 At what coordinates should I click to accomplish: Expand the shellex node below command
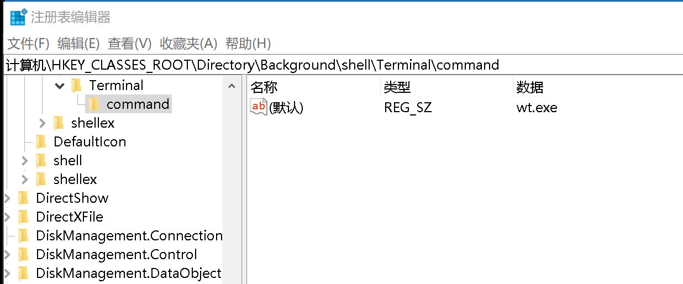43,123
